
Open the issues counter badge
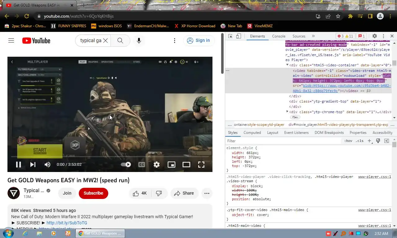[362, 36]
